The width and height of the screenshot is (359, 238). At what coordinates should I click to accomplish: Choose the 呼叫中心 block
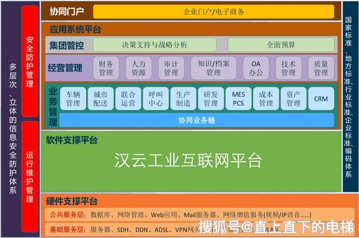156,98
